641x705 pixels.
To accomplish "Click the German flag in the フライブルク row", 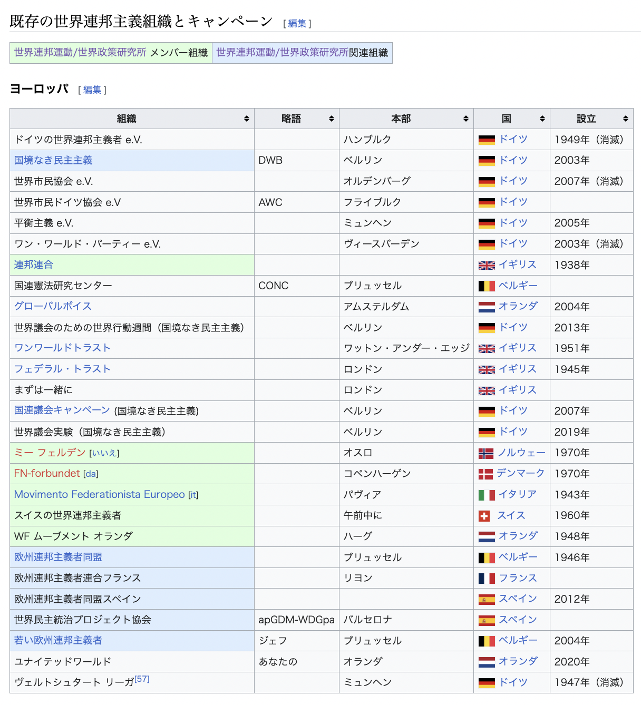I will tap(487, 202).
